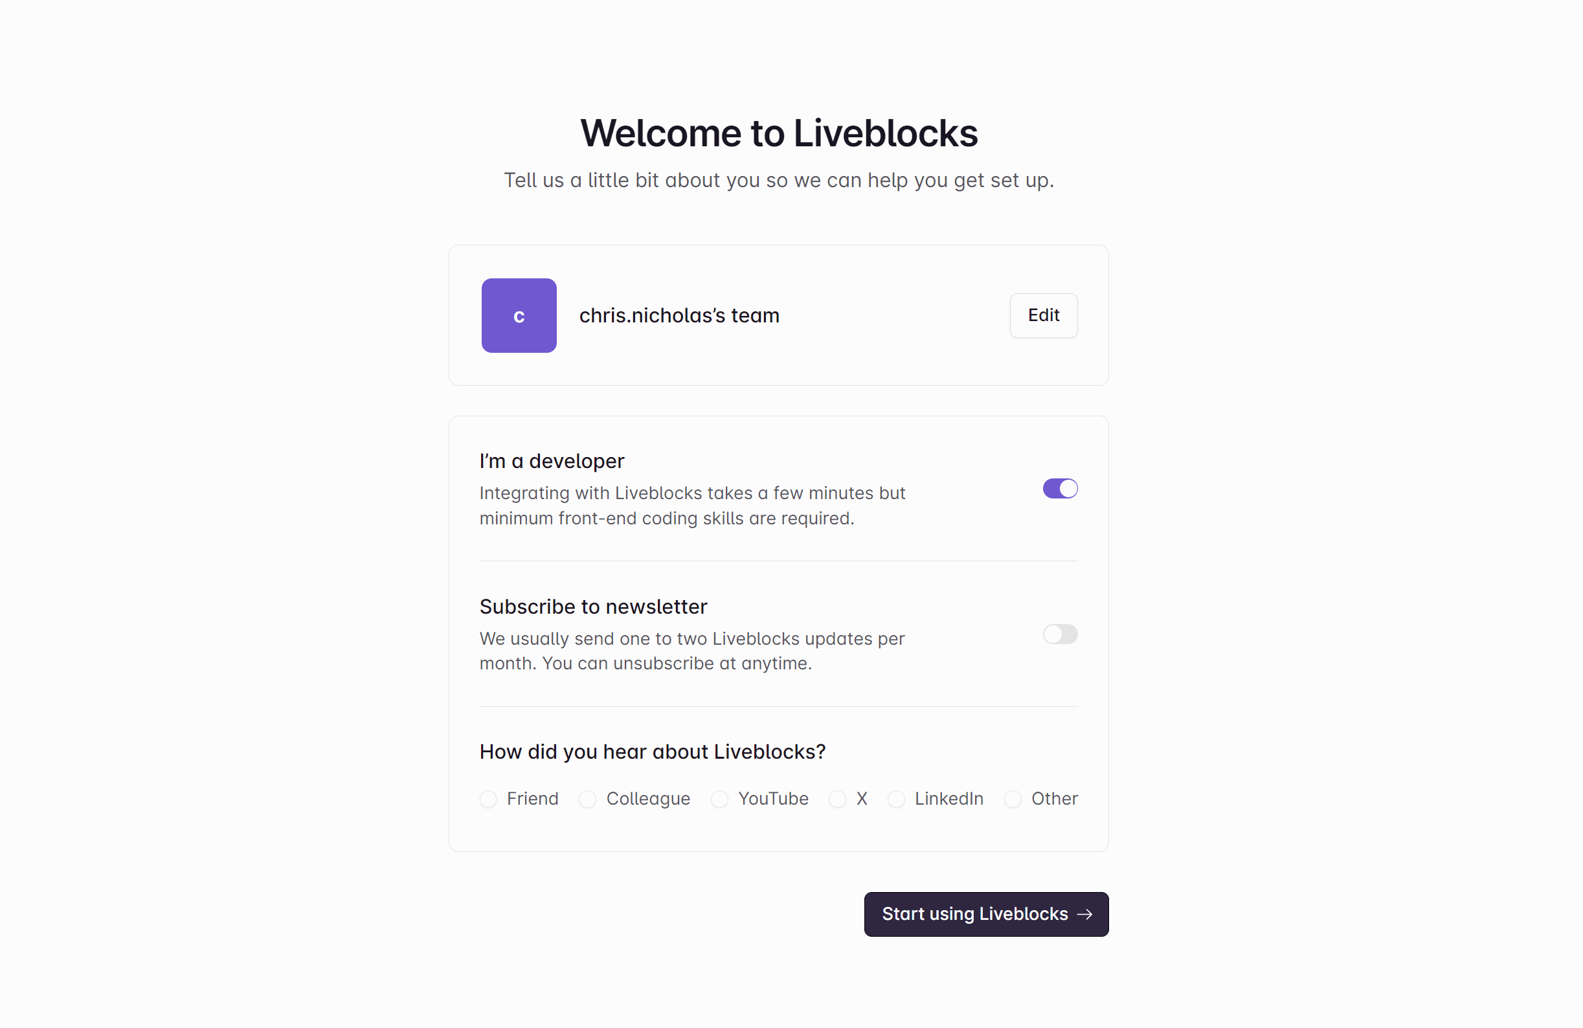Screen dimensions: 1583x1028
Task: Select YouTube as your referral source
Action: pyautogui.click(x=774, y=799)
